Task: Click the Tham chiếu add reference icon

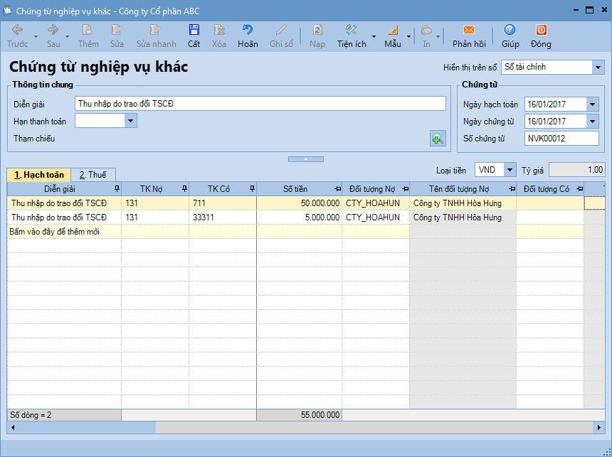Action: [438, 139]
